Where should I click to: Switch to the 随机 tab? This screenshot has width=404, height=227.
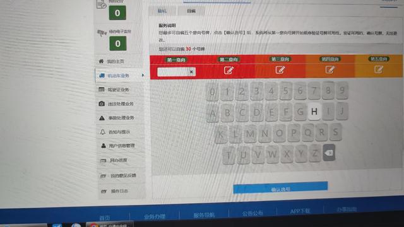point(162,11)
